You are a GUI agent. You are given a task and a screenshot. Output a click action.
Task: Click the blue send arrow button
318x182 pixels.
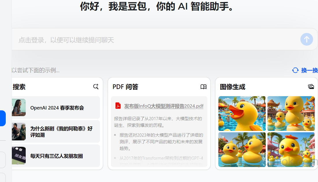pyautogui.click(x=306, y=39)
